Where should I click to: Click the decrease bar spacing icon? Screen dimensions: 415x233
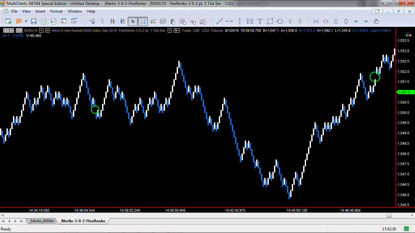pos(316,22)
